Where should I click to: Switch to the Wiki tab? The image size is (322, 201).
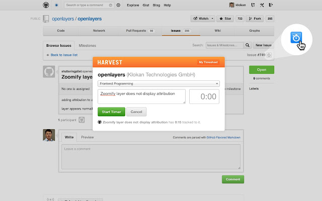(x=218, y=31)
